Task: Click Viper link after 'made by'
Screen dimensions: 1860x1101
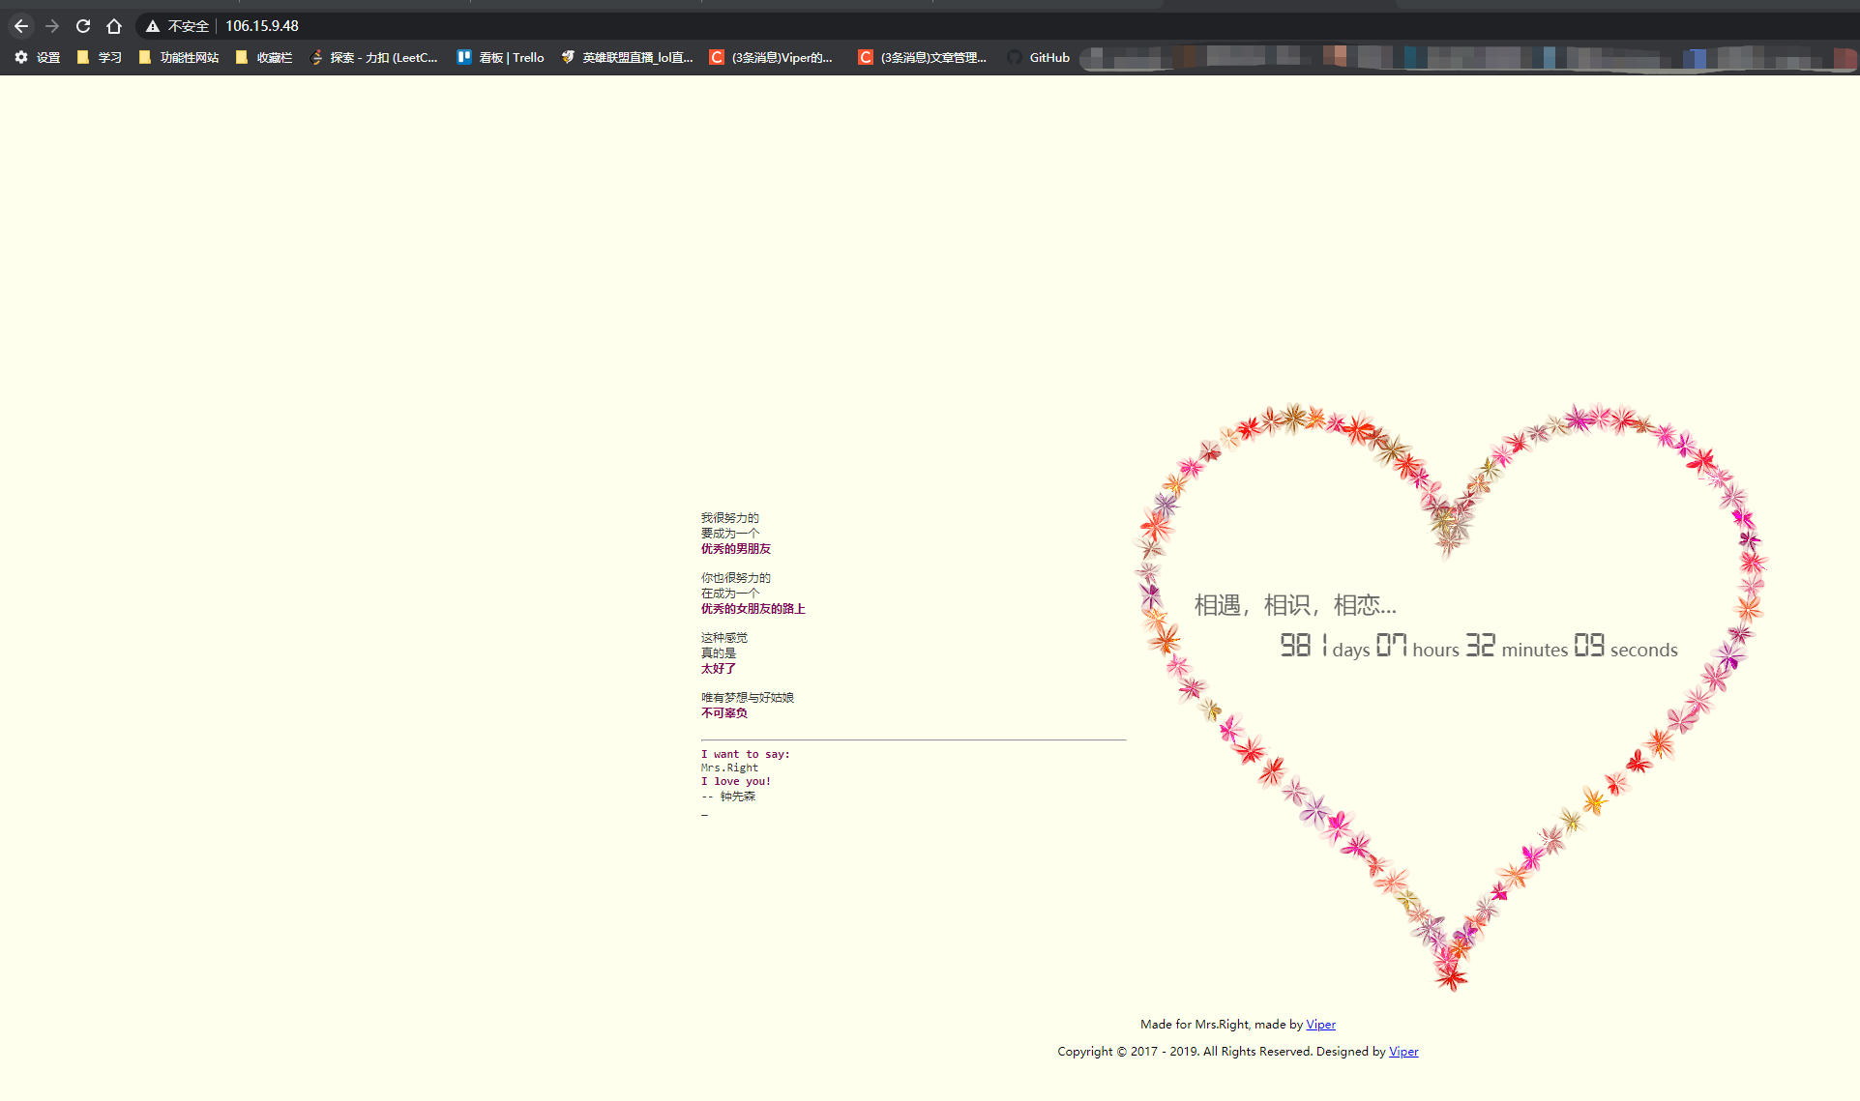Action: click(x=1320, y=1025)
